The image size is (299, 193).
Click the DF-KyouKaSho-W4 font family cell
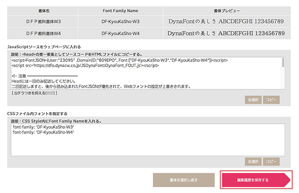121,33
